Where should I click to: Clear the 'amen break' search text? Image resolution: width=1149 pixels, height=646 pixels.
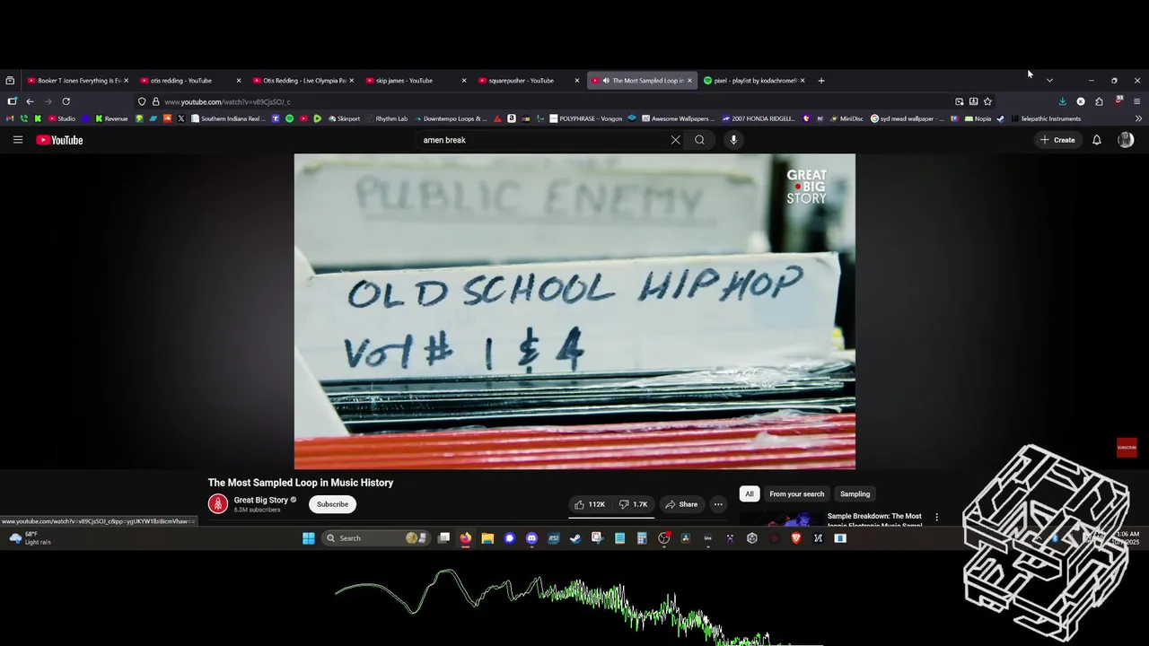click(675, 140)
